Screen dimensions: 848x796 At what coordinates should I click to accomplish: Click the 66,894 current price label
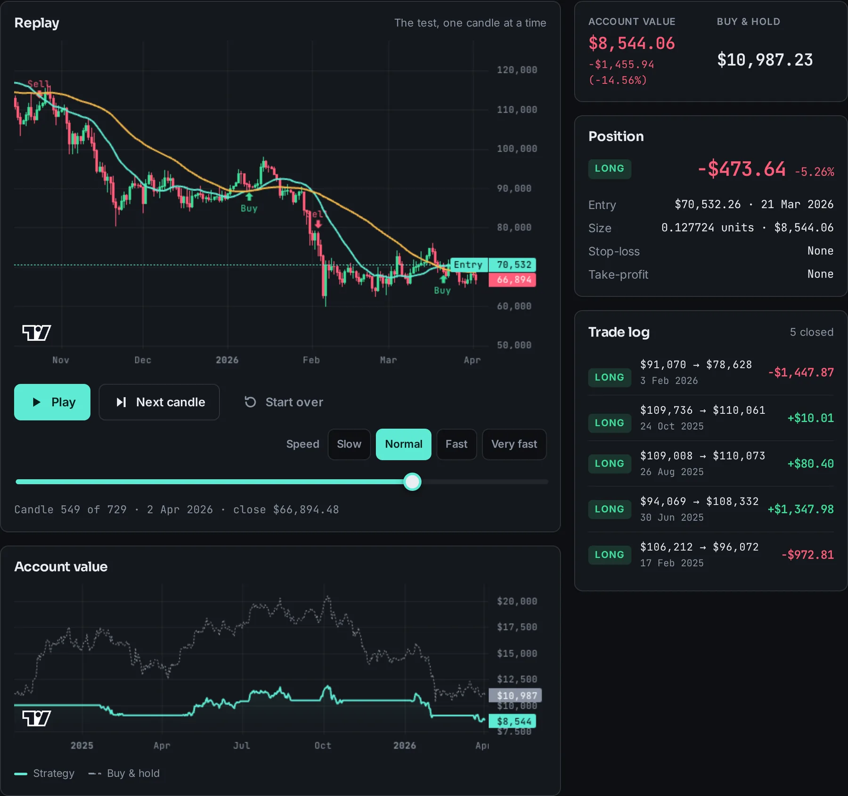[x=513, y=280]
